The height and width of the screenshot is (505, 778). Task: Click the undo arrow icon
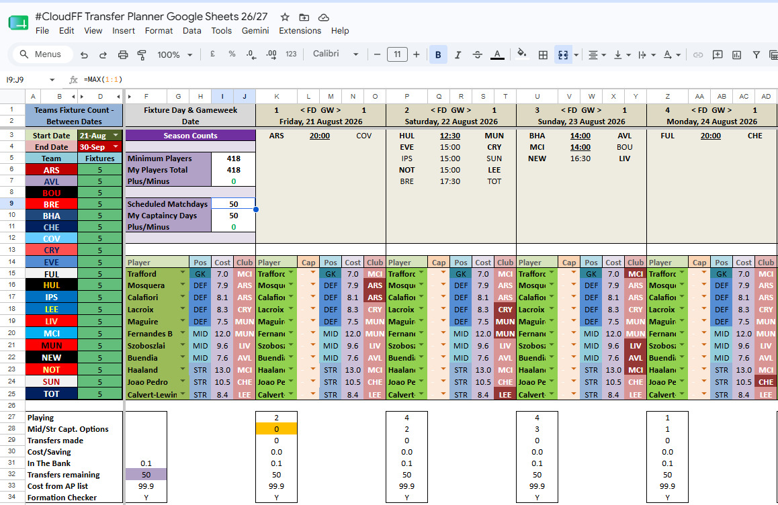(x=84, y=54)
